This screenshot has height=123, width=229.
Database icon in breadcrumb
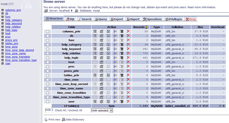(x=76, y=11)
